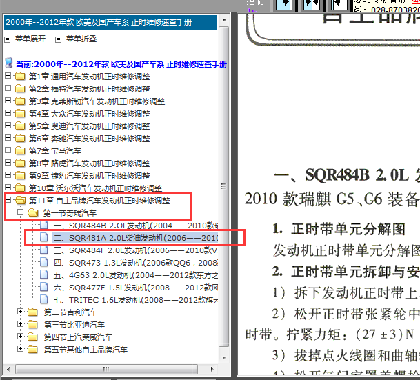Select 第10章 沃尔沃汽车发动机正时维修调整 label
The height and width of the screenshot is (380, 420).
coord(95,188)
